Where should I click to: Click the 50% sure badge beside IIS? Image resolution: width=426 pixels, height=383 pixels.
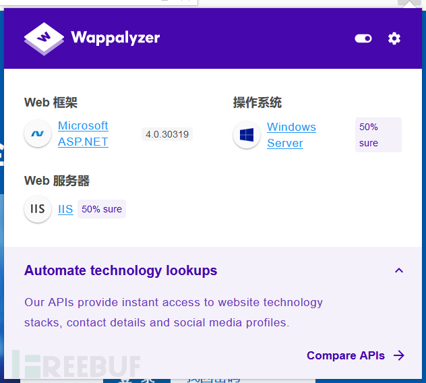coord(102,209)
